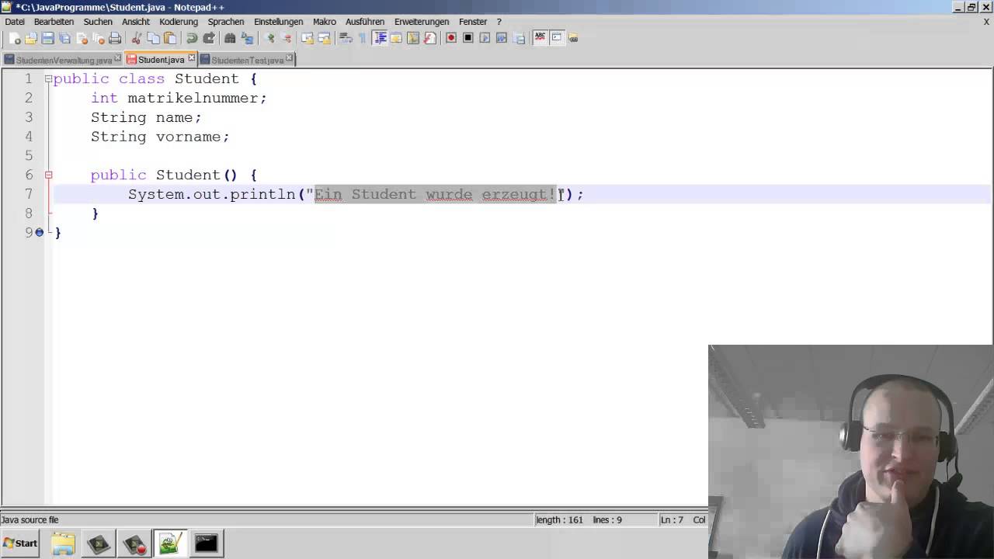Close the StudentenTest.java tab
994x559 pixels.
coord(289,58)
